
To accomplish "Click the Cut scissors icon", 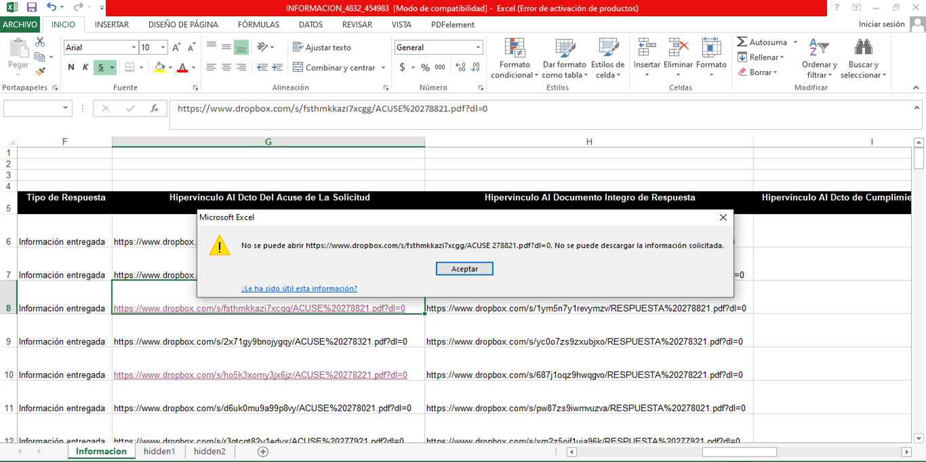I will (x=40, y=42).
